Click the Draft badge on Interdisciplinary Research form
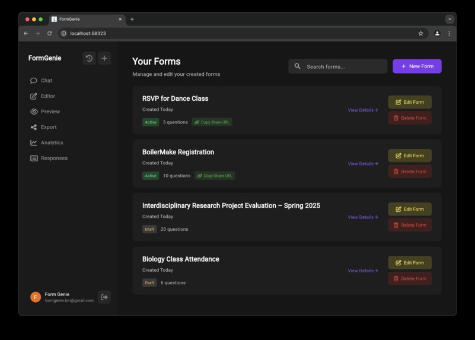This screenshot has width=475, height=340. tap(149, 229)
